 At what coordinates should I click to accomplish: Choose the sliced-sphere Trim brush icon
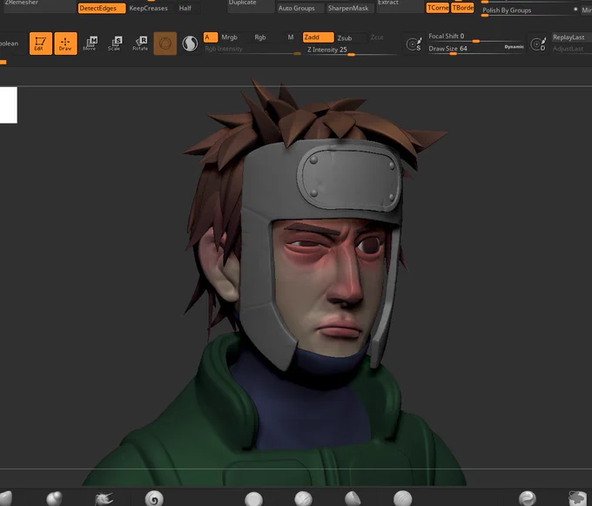click(x=353, y=499)
